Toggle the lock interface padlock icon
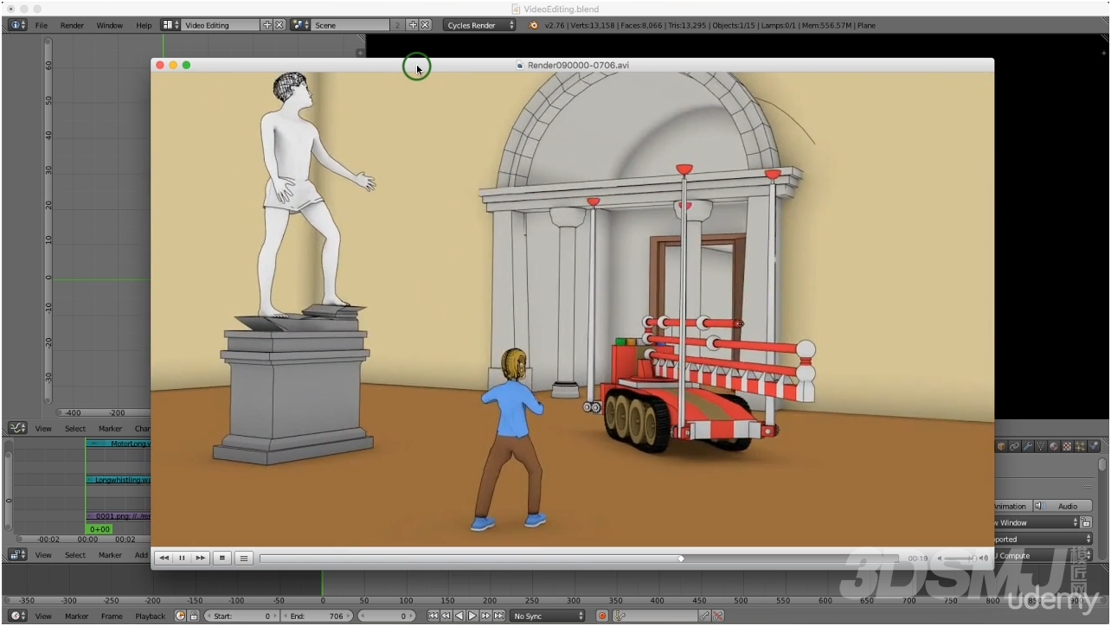The height and width of the screenshot is (626, 1111). [1085, 522]
